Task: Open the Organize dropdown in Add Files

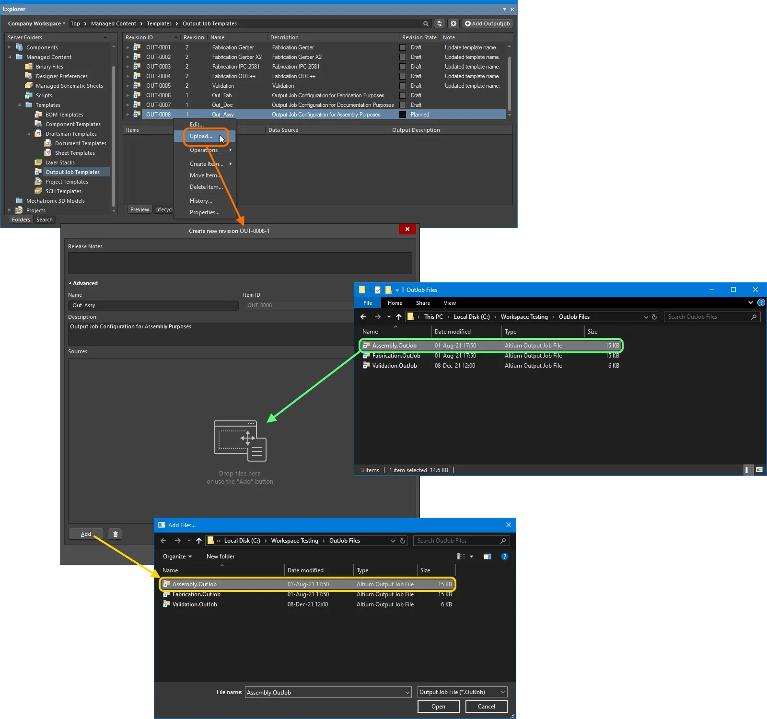Action: coord(177,557)
